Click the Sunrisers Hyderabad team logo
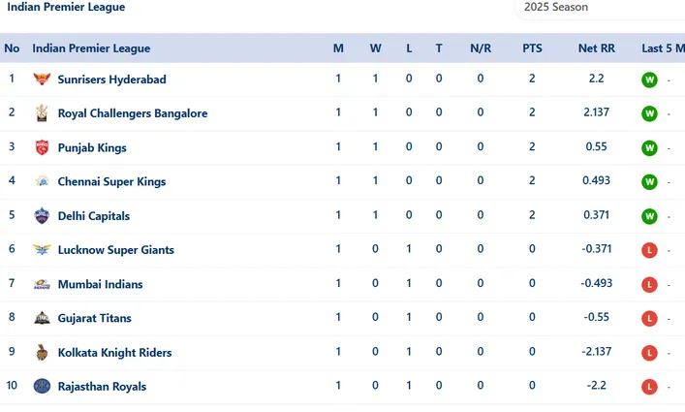 (x=42, y=79)
